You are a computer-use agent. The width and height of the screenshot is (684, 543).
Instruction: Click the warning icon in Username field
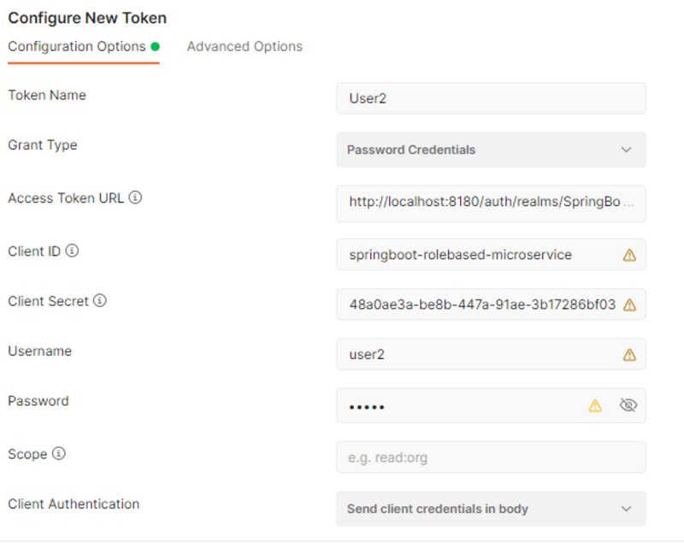coord(629,355)
